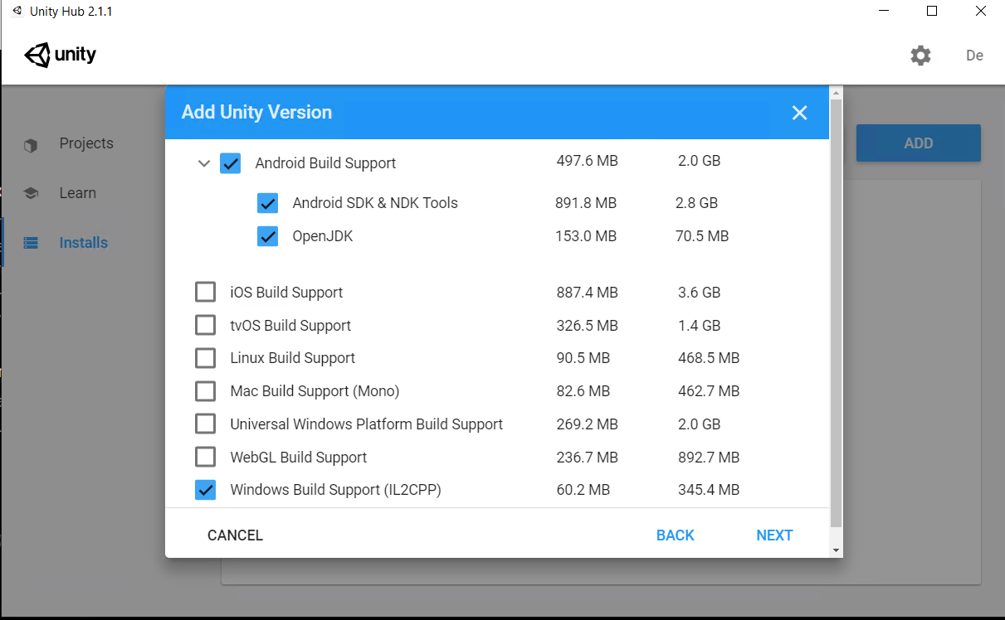
Task: Select the Installs tab
Action: 84,243
